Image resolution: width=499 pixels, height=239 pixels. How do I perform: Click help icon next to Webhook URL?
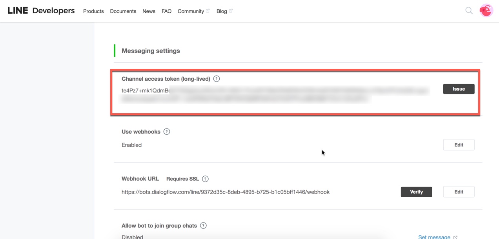click(205, 179)
